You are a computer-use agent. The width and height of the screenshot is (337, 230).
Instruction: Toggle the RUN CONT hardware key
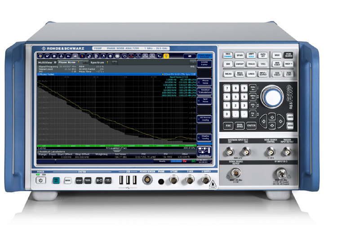288,74
